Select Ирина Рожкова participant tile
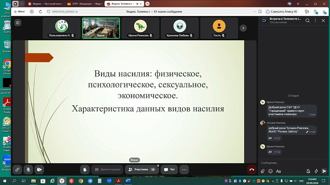Screen dimensions: 330x185 [x=140, y=28]
